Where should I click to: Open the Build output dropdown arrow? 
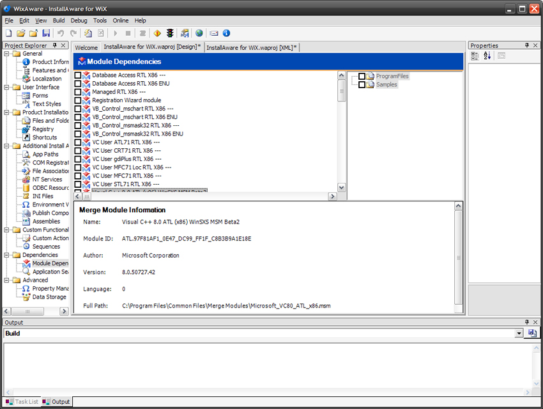(519, 333)
